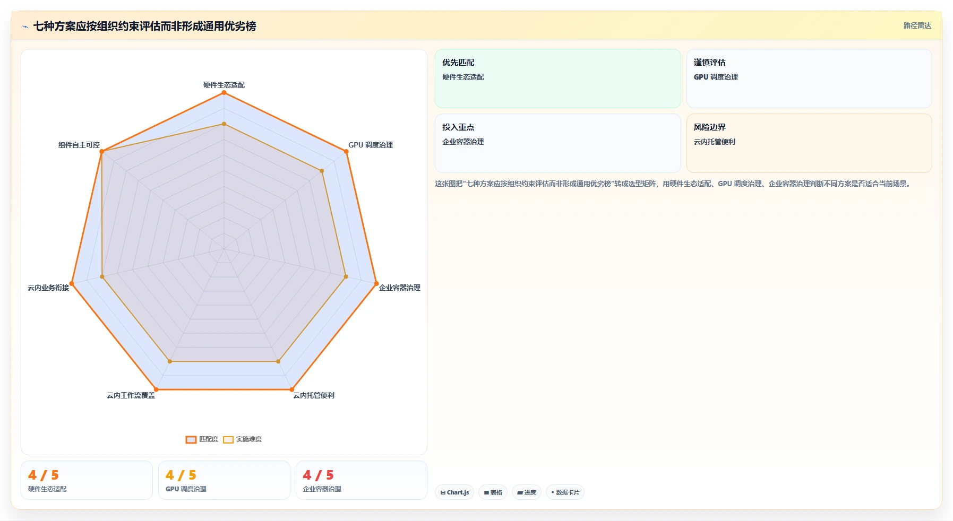953x521 pixels.
Task: Click the title 七种方案应按组织约束评估而非形成通用优劣榜
Action: point(145,26)
